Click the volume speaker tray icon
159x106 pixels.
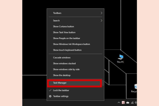[136, 103]
